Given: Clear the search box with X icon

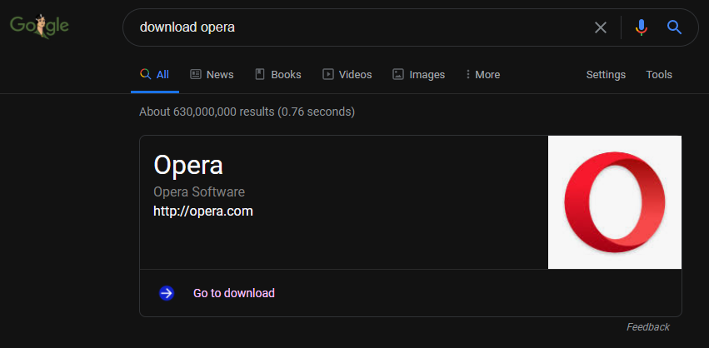Looking at the screenshot, I should (600, 27).
